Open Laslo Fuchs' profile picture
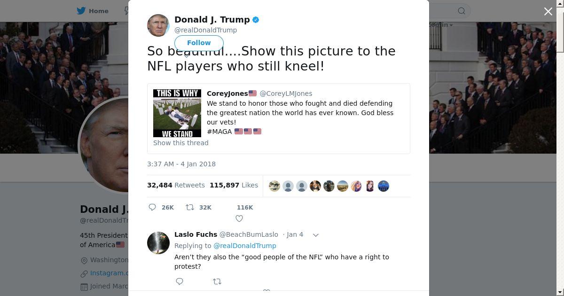 tap(158, 242)
